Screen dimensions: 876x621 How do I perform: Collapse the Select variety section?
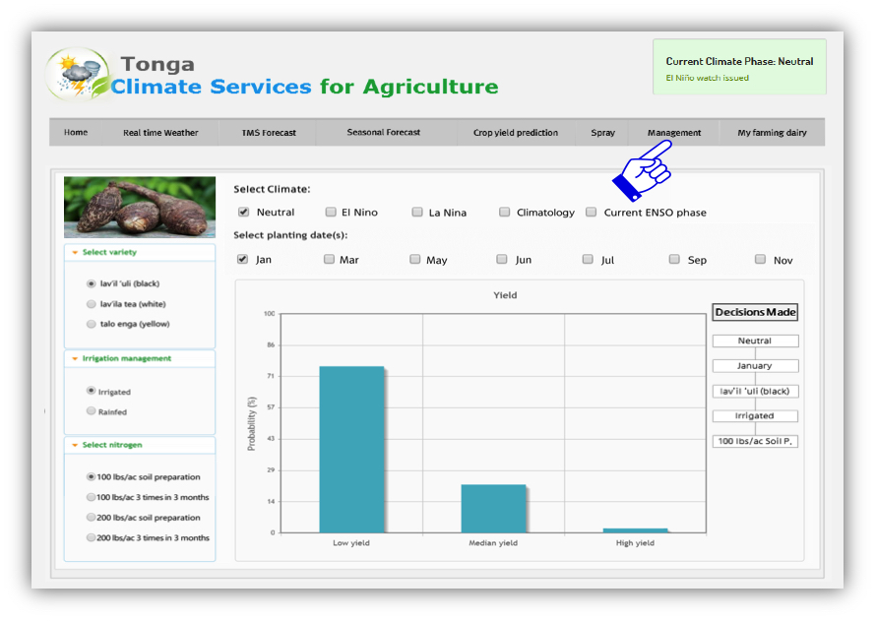[x=75, y=252]
